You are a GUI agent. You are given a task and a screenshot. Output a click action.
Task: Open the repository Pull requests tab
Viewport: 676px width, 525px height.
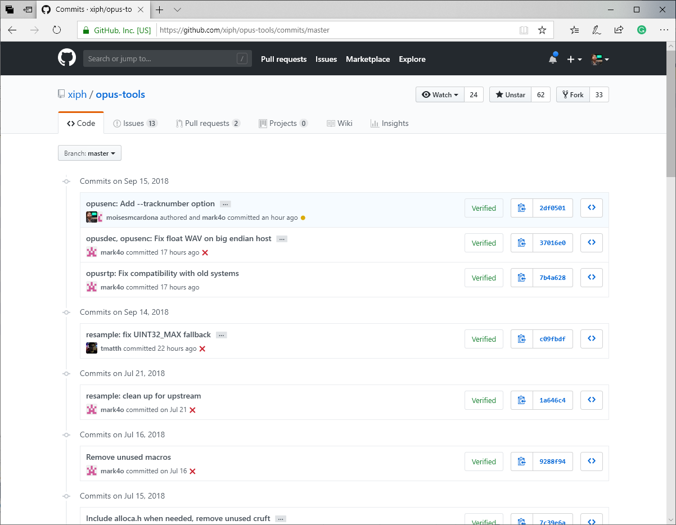pos(208,123)
